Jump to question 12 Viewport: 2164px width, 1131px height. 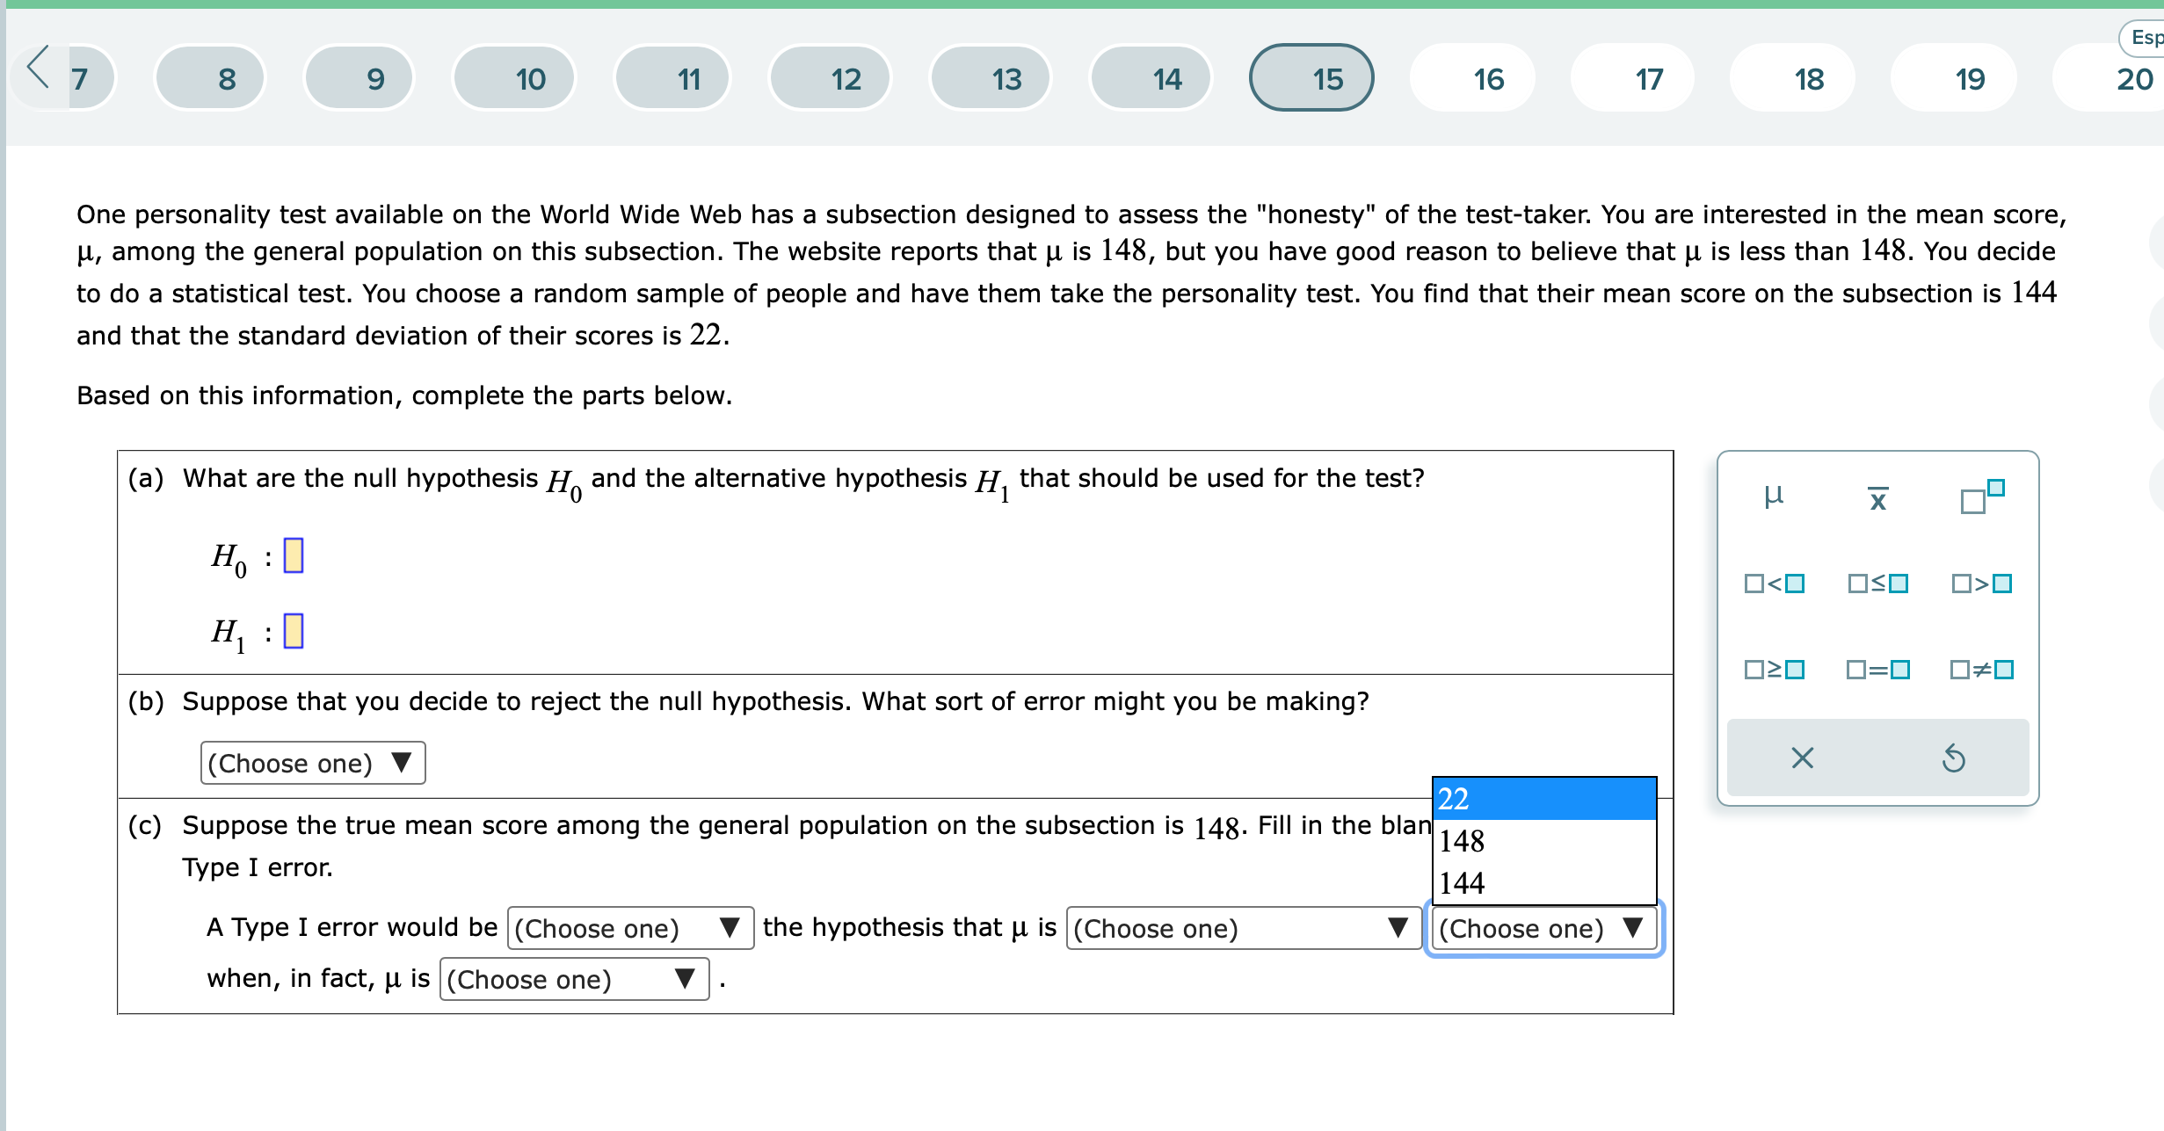[x=846, y=79]
